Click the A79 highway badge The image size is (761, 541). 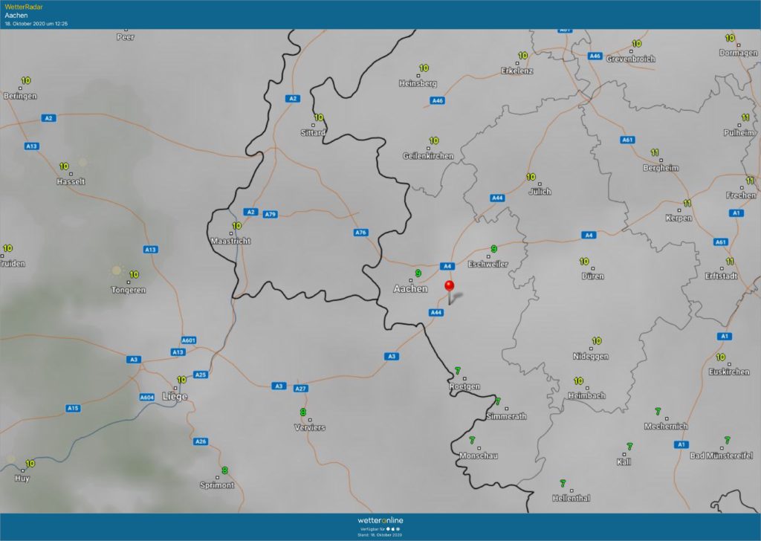271,215
